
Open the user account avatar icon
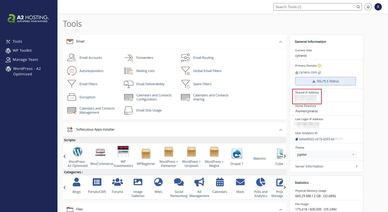click(378, 7)
